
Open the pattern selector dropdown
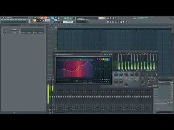[x=68, y=22]
